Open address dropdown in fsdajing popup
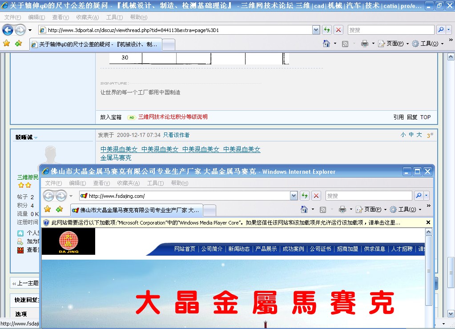 [x=294, y=196]
